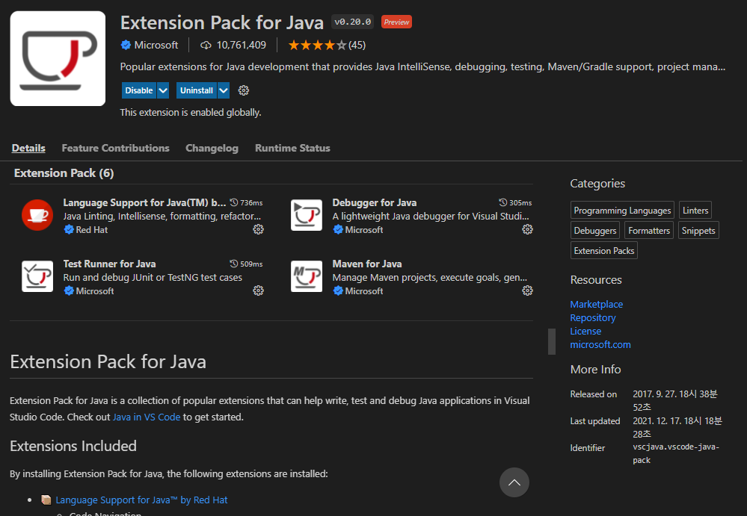Click the 736ms activation time clock icon

point(234,202)
